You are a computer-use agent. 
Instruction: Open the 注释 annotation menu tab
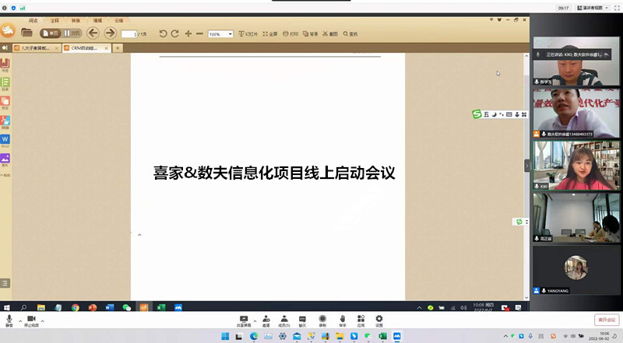click(x=55, y=20)
